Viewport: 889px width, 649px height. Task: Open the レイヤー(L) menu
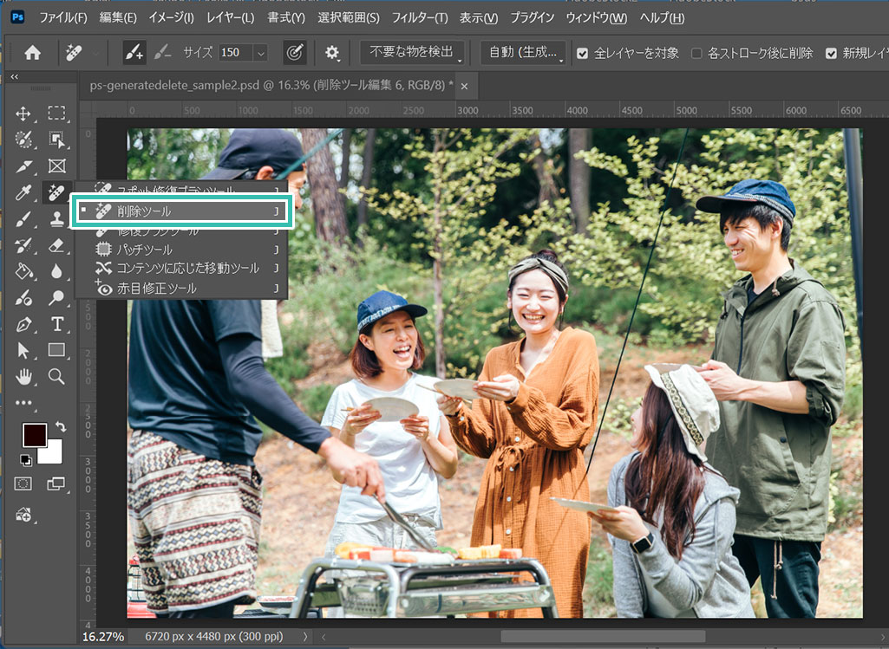click(230, 18)
